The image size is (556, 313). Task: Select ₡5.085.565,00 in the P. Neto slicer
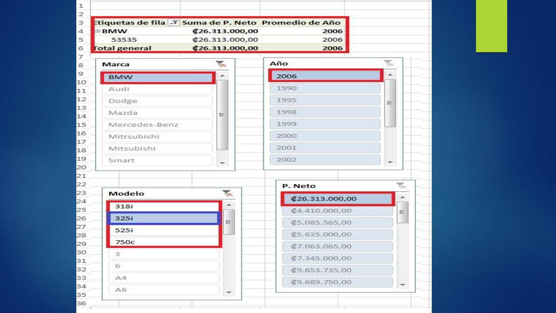(x=338, y=222)
